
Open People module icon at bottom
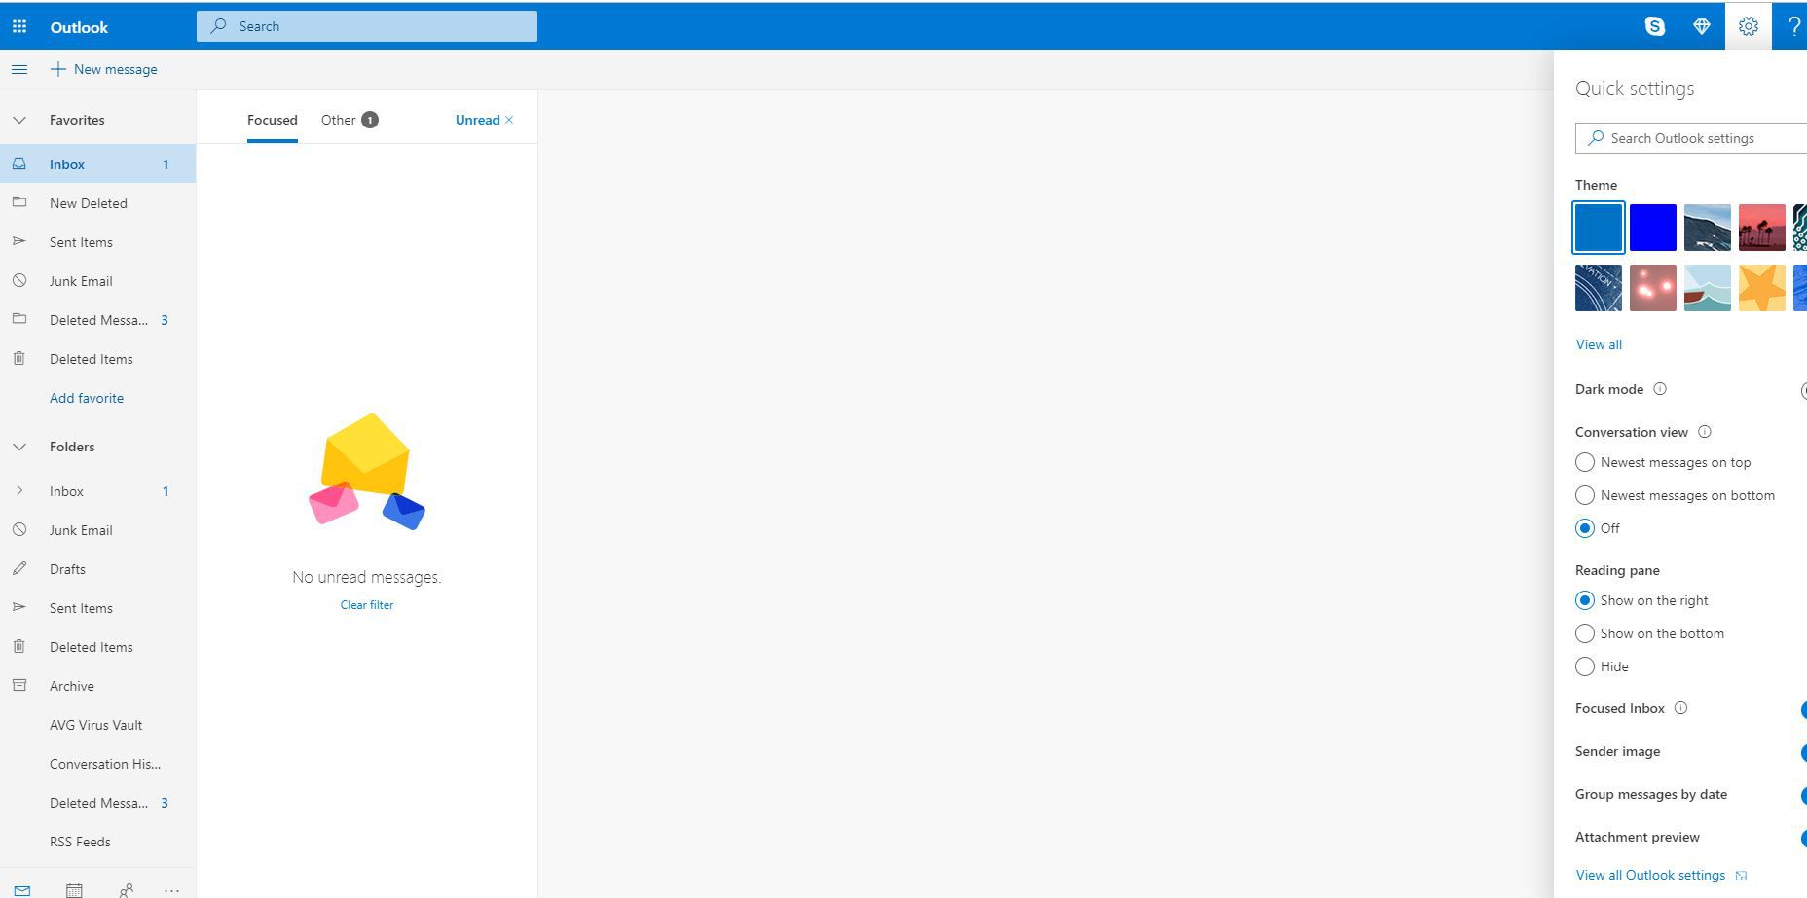coord(126,889)
